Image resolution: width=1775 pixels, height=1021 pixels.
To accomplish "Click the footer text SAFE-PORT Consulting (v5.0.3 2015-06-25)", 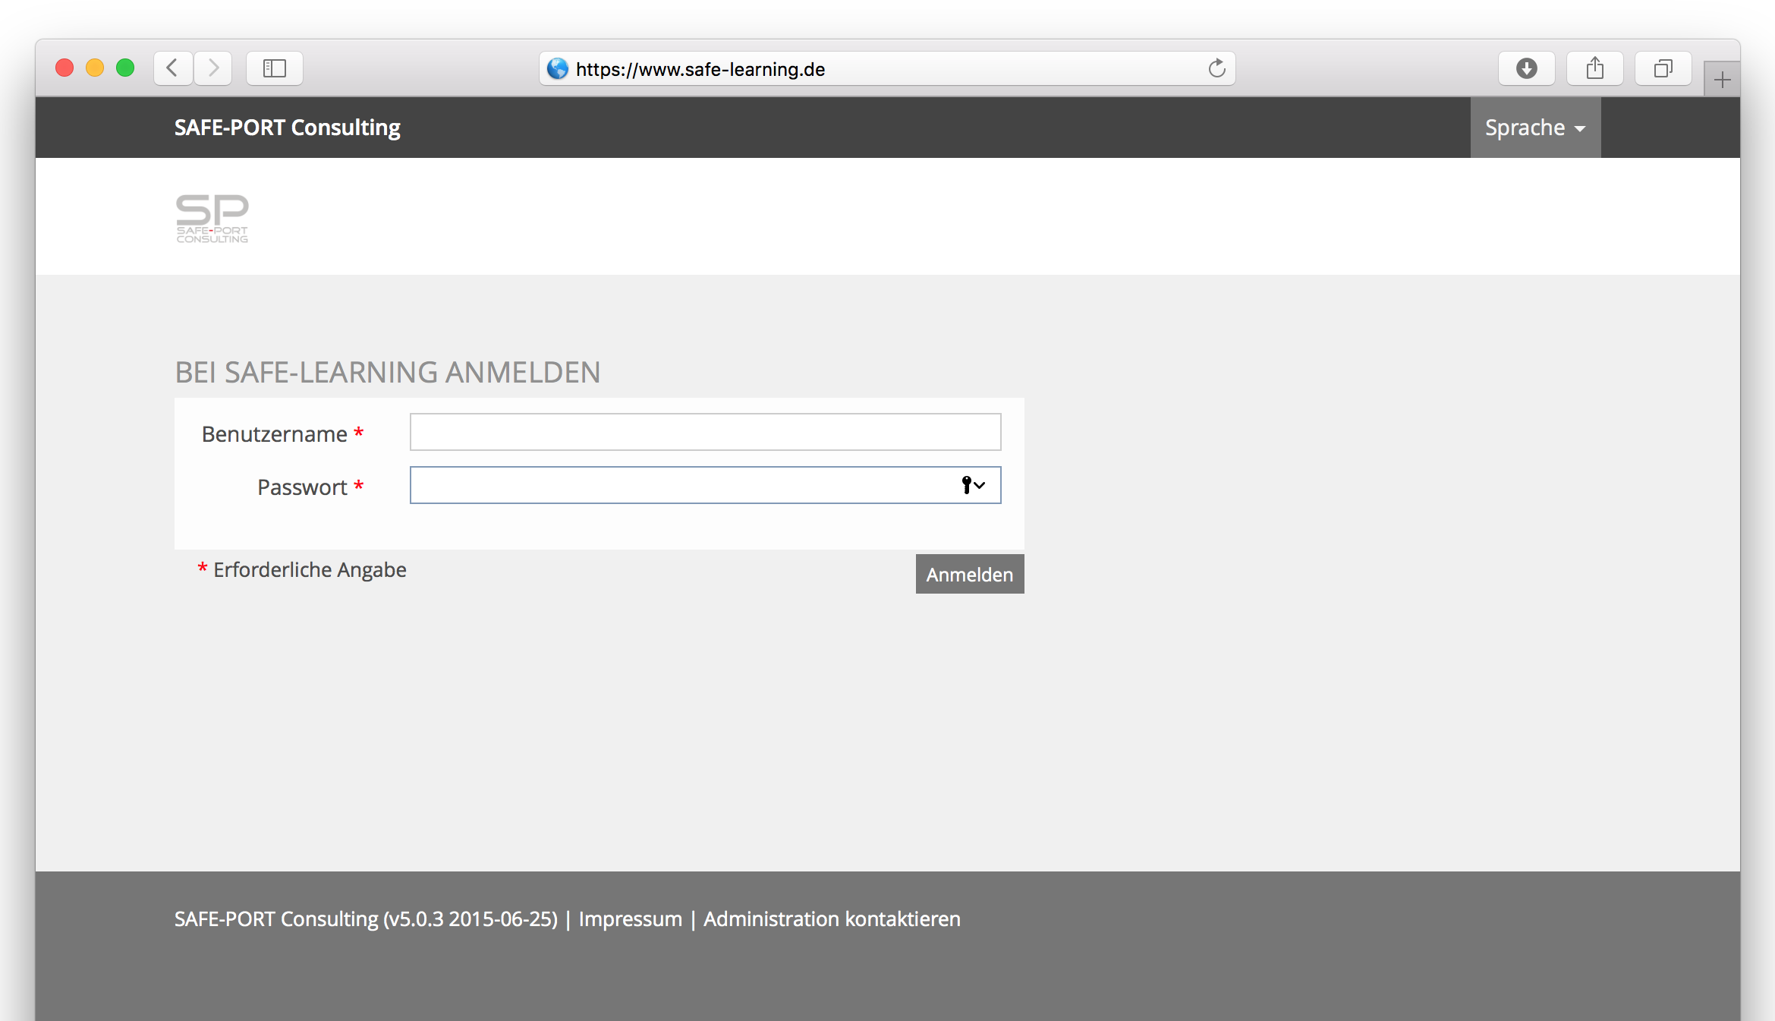I will (x=366, y=919).
